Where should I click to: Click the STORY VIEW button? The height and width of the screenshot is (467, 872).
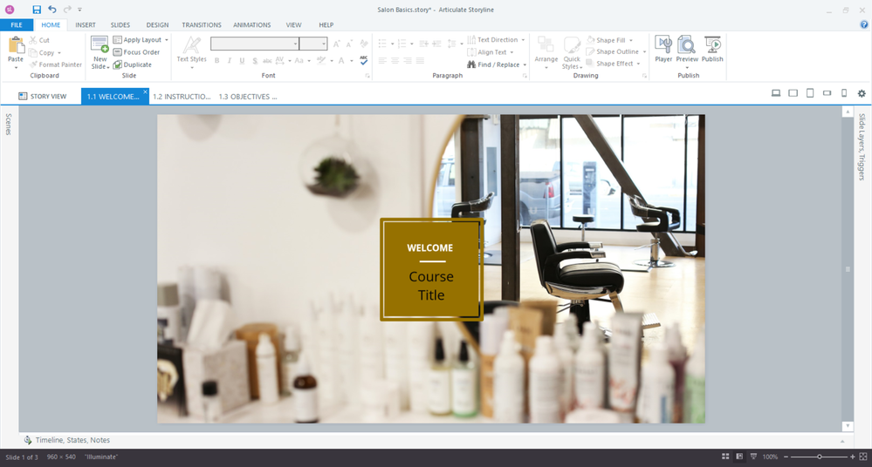coord(42,97)
